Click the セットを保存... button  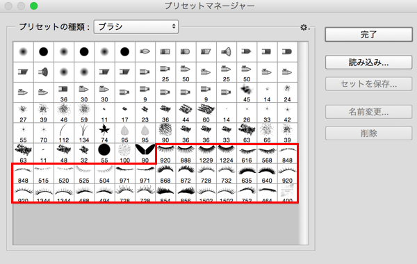(x=368, y=84)
